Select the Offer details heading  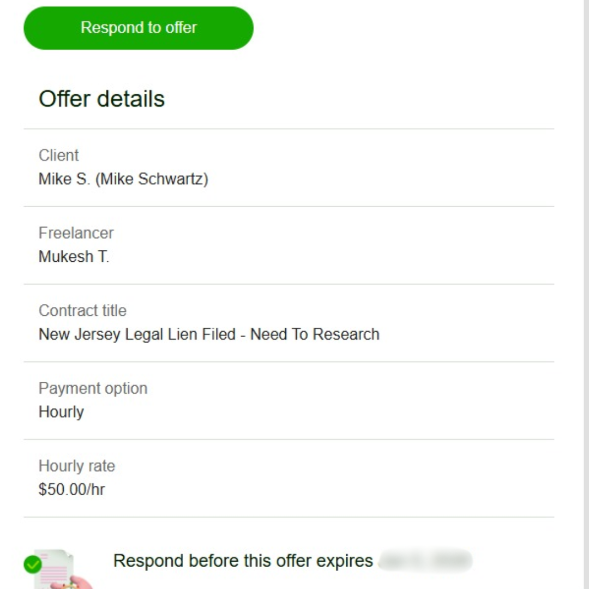click(x=101, y=99)
